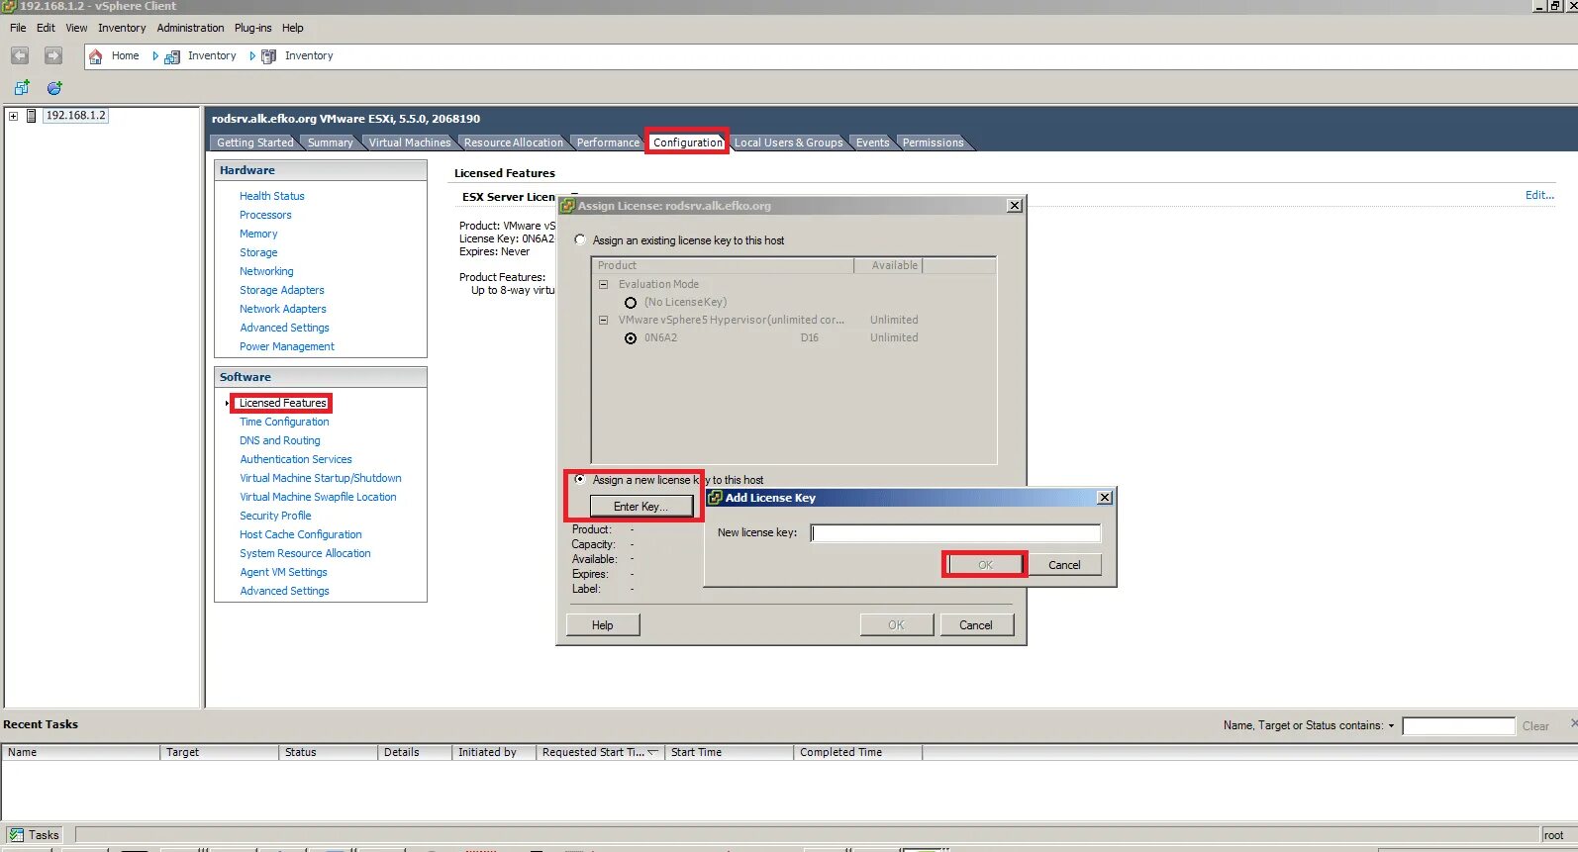Click the second Inventory breadcrumb host icon
Screen dimensions: 1578x852
click(x=268, y=56)
